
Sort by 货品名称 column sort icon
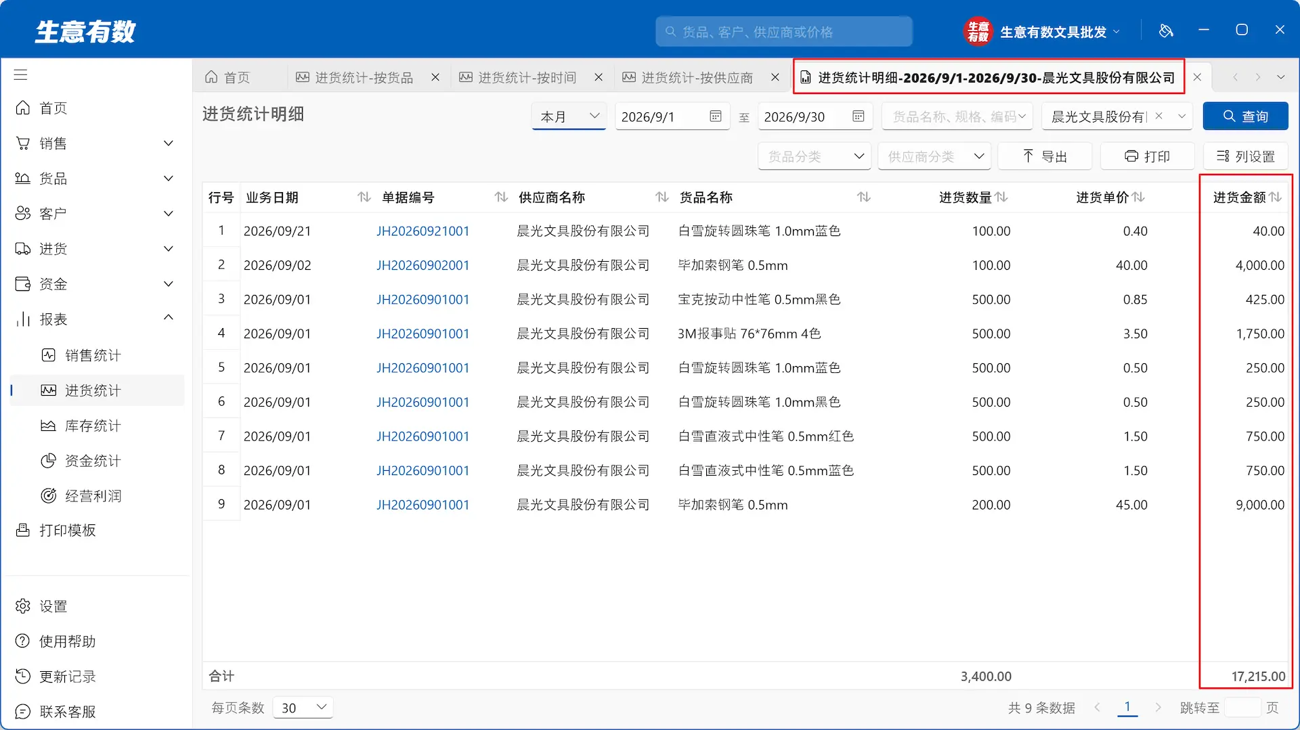click(864, 197)
